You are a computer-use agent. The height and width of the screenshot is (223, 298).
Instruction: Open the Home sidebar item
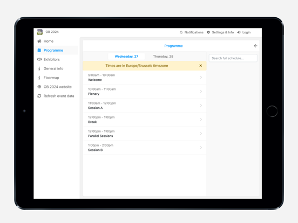57,41
